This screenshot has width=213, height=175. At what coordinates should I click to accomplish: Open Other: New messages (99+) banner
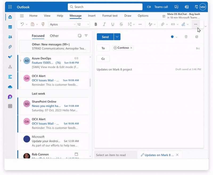(55, 46)
